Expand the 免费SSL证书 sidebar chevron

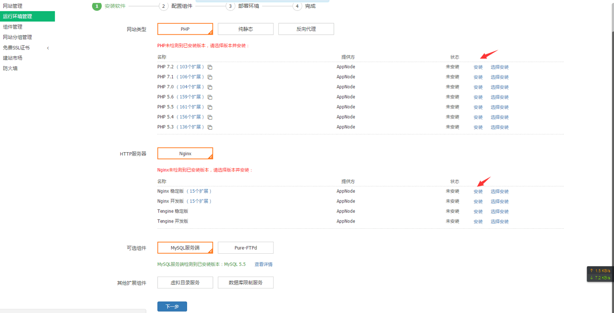click(48, 48)
